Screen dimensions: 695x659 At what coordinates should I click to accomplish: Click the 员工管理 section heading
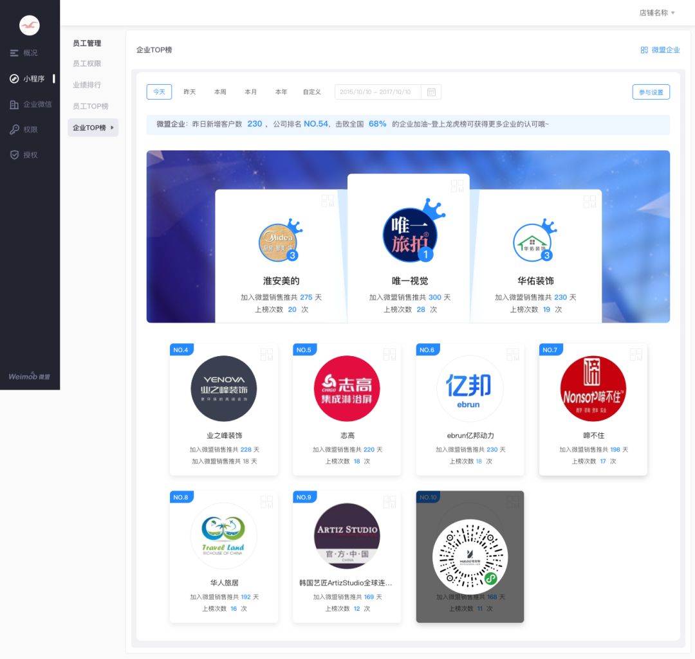click(87, 44)
